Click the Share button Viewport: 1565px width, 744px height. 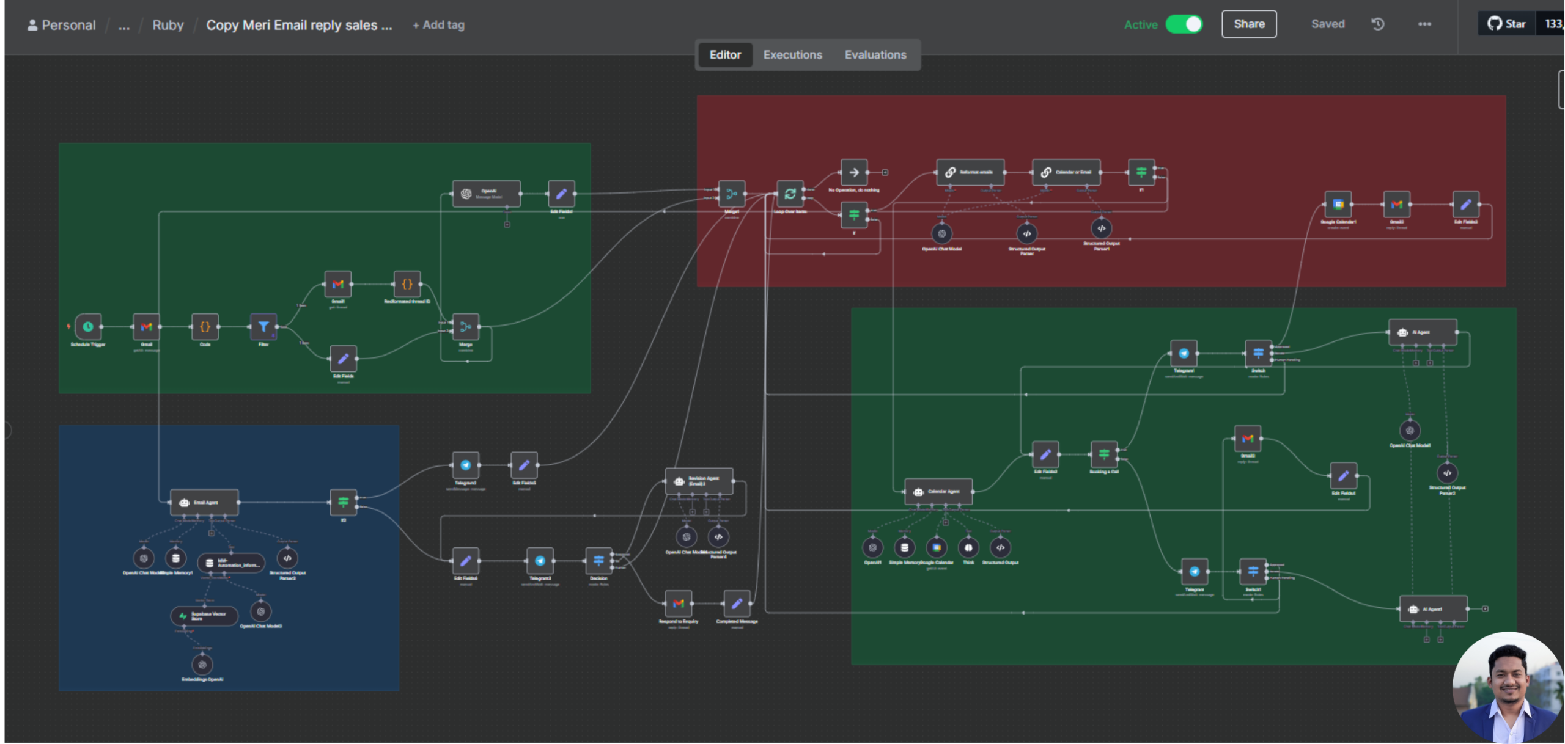coord(1248,24)
